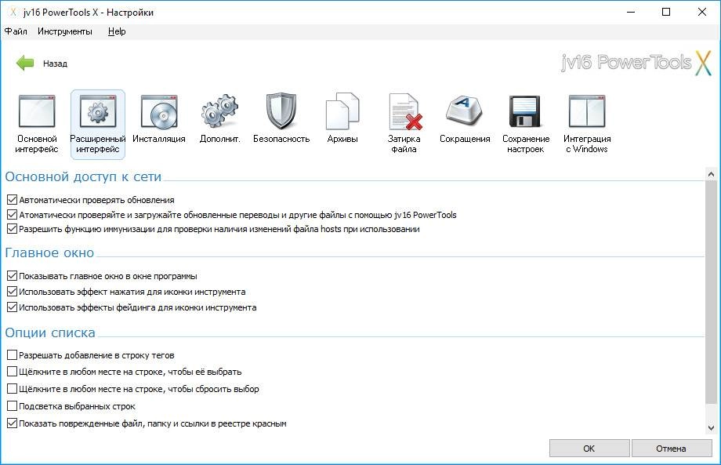This screenshot has height=465, width=721.
Task: Click the Отмена button
Action: tap(672, 448)
